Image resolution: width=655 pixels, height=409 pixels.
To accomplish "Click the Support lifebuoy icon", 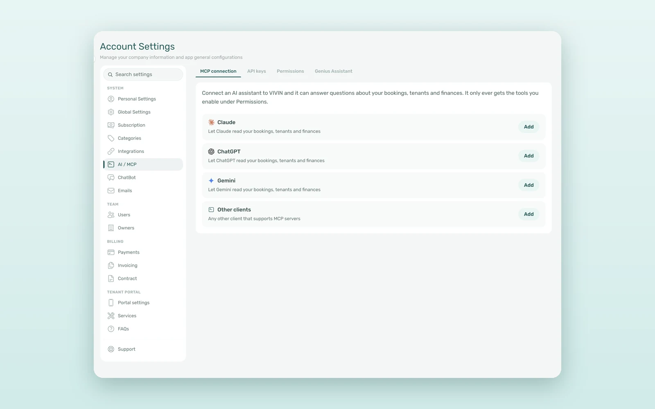I will [x=111, y=349].
